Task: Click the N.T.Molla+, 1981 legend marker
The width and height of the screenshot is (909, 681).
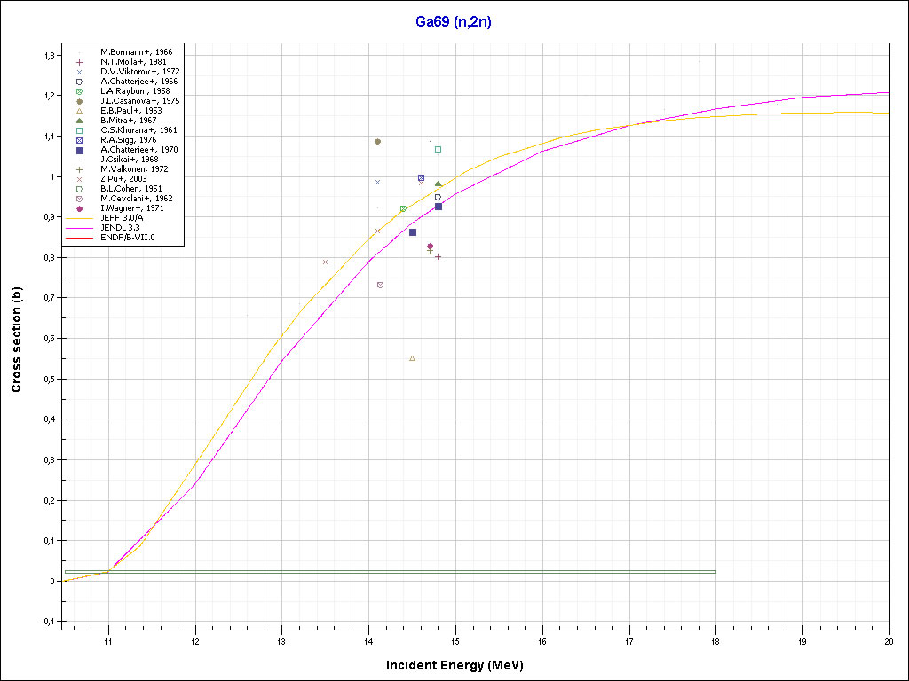Action: point(80,62)
